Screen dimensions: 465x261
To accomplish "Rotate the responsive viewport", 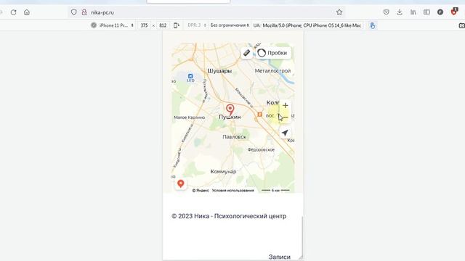I will pos(177,25).
